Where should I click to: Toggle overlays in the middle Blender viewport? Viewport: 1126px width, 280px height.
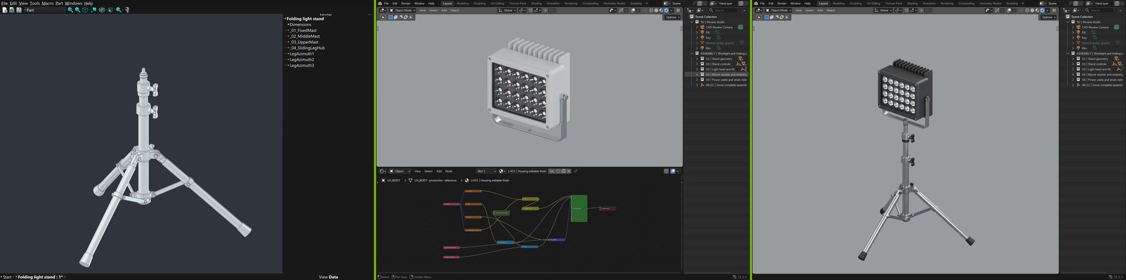(632, 10)
